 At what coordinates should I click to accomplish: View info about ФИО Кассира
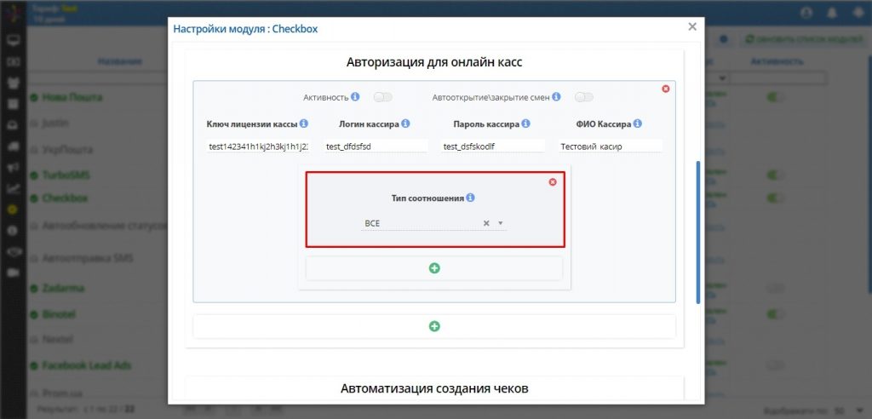(x=637, y=123)
